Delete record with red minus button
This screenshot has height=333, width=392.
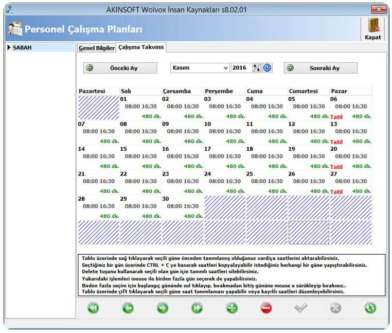(x=266, y=308)
